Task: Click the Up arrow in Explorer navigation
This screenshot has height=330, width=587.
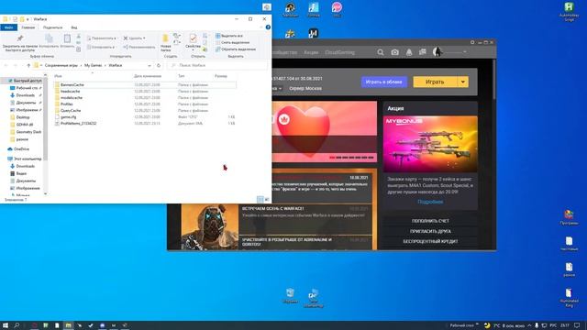Action: tap(28, 65)
